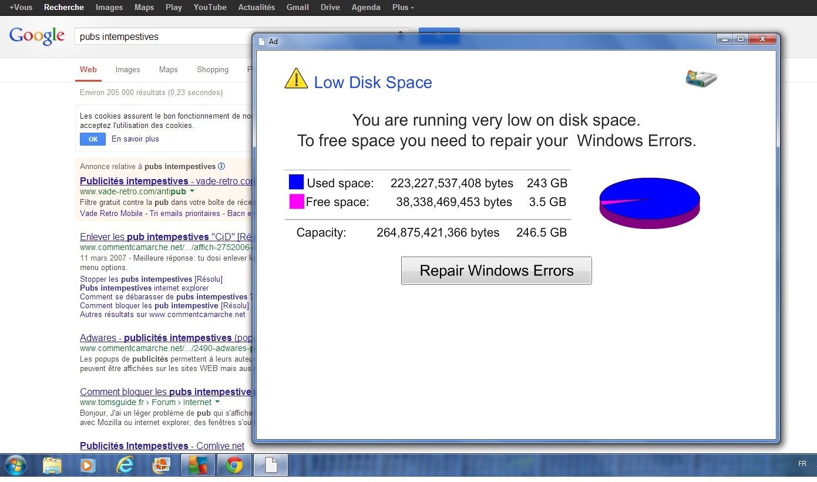Minimize the Ad popup window
Screen dimensions: 817x482
point(725,39)
